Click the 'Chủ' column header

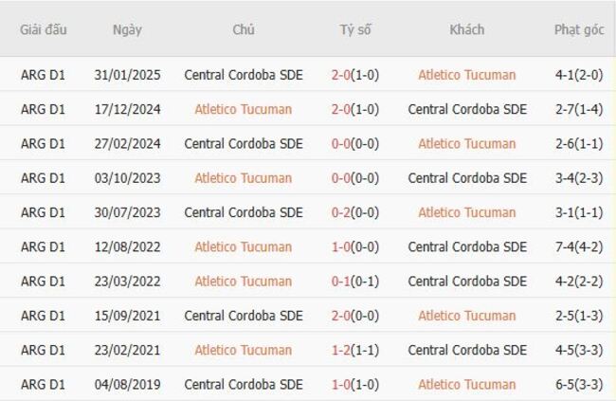[244, 29]
